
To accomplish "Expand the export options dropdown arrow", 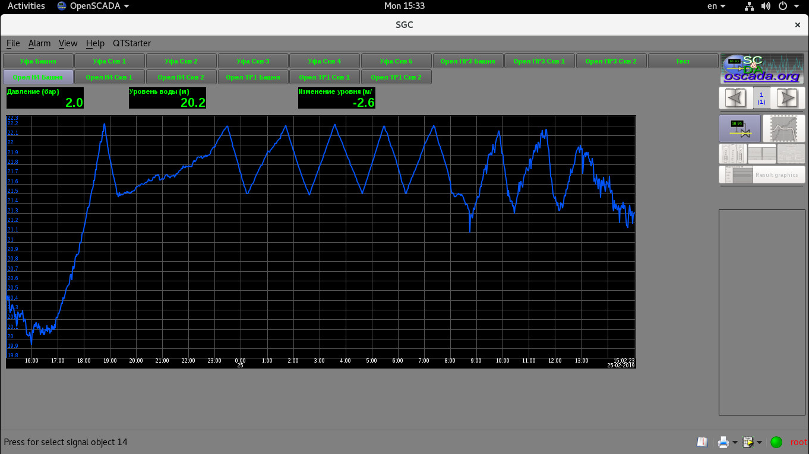I will (759, 443).
